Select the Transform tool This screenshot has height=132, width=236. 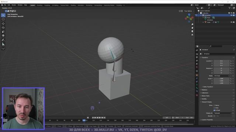(3, 36)
